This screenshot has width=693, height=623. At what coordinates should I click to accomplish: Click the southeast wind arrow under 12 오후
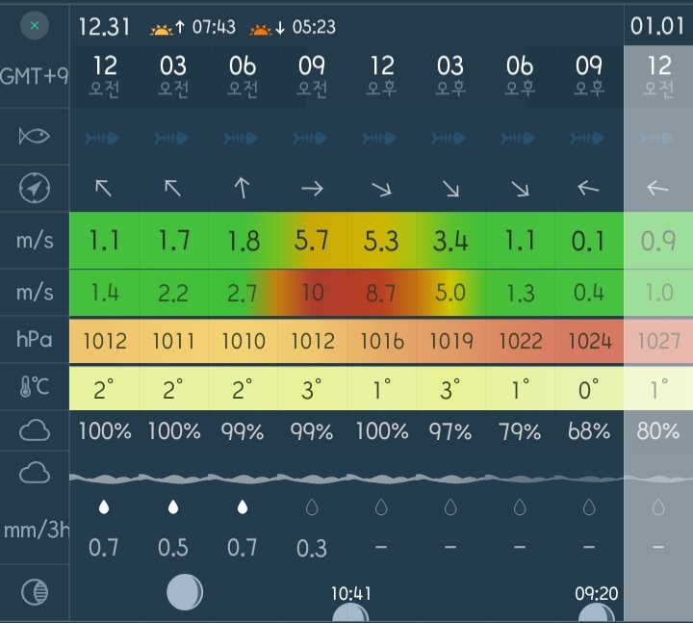tap(382, 190)
